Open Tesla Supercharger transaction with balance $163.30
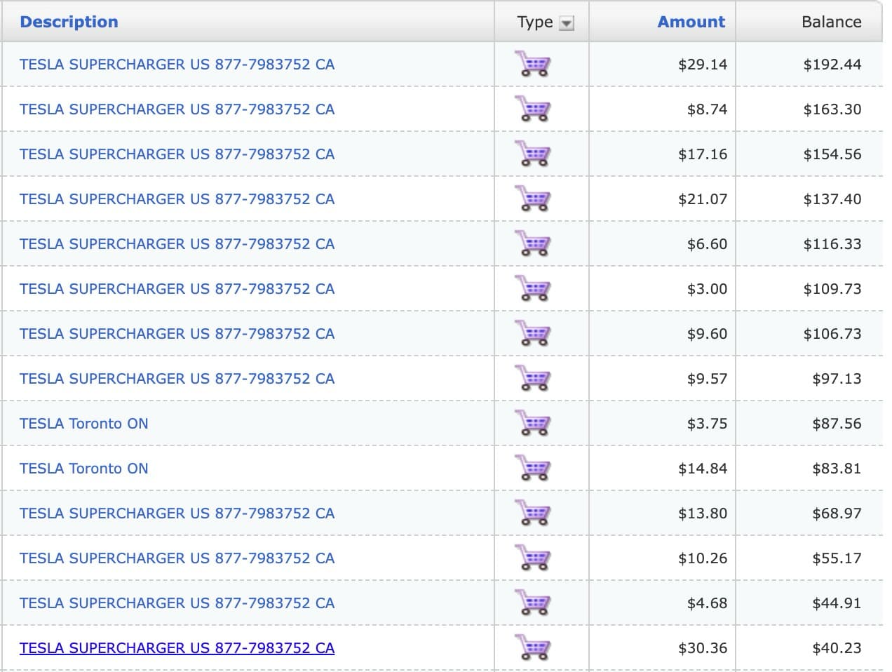This screenshot has width=892, height=672. click(177, 109)
